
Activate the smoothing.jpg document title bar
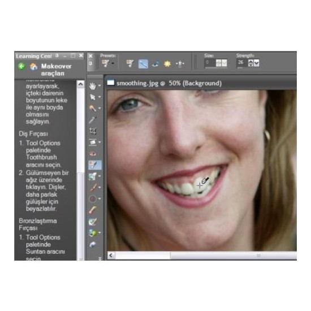tap(201, 83)
